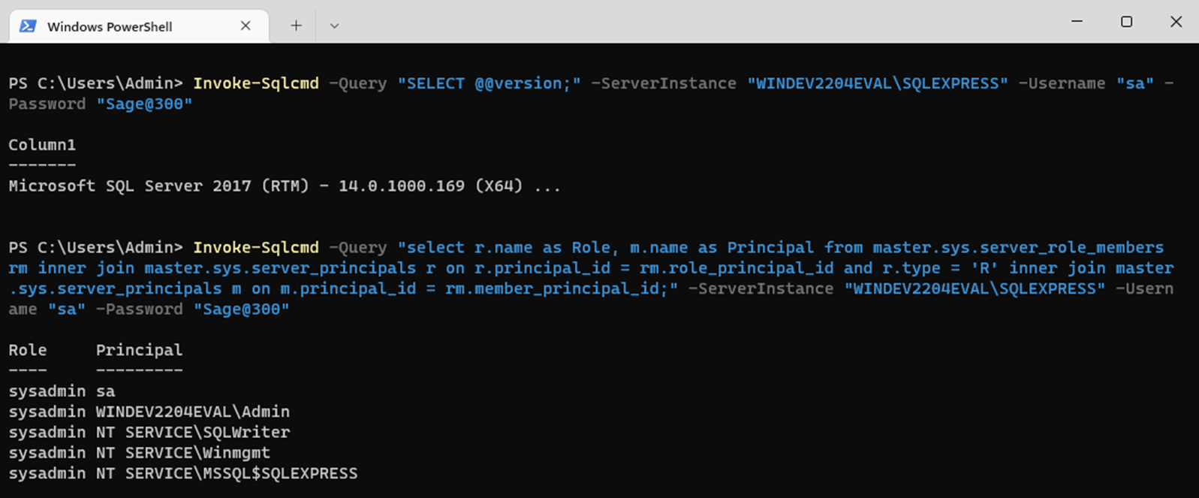Click the "SELECT @@version;" query string
1199x498 pixels.
489,83
